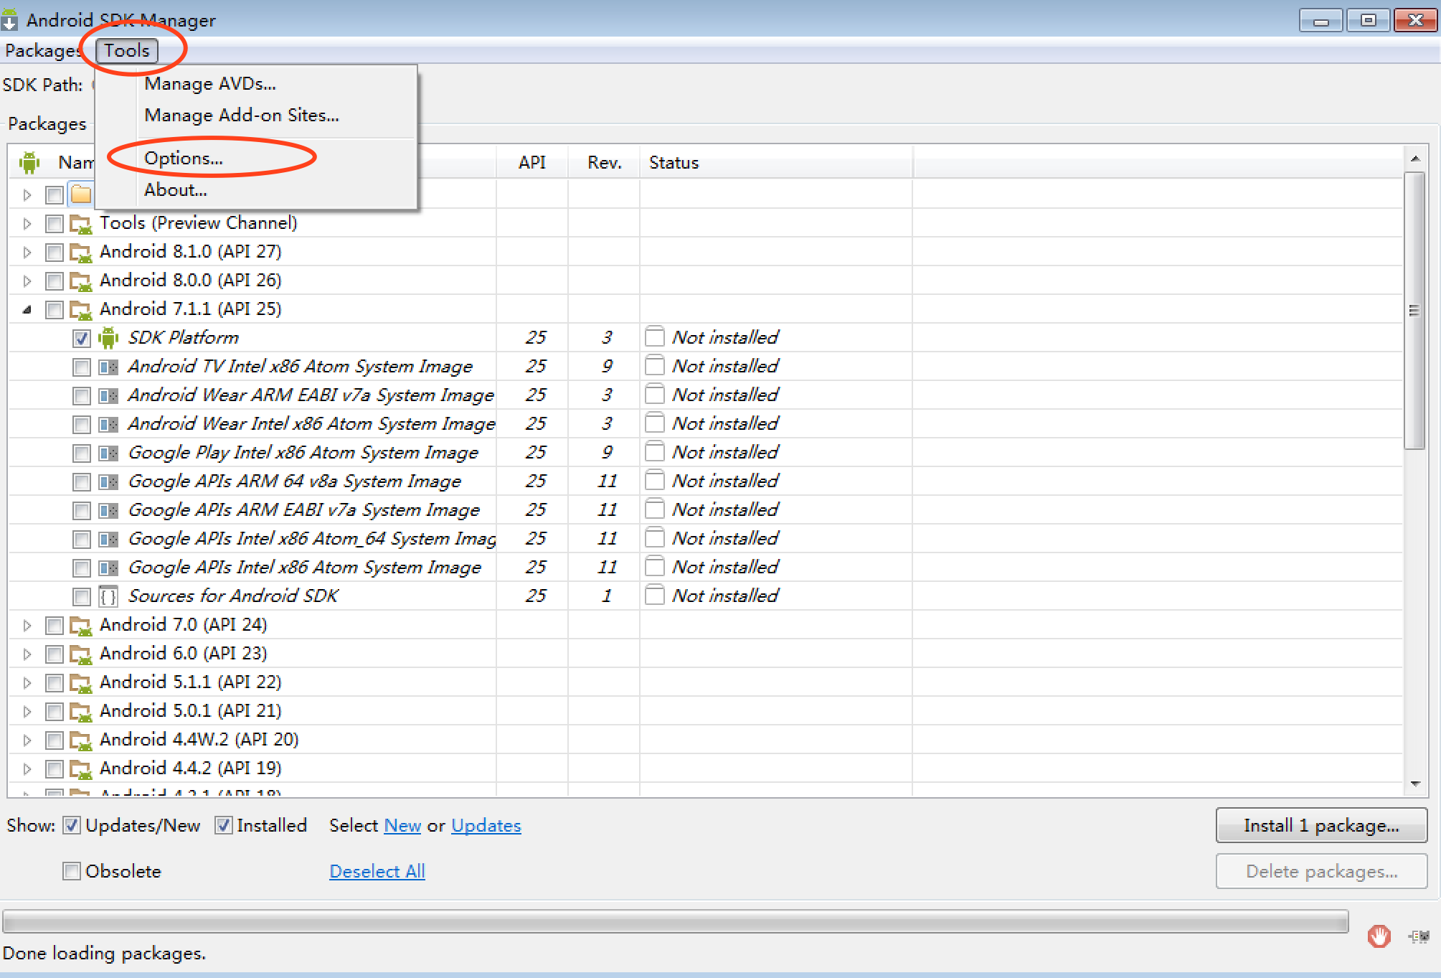Open About... from the Tools menu
The height and width of the screenshot is (978, 1441).
[x=176, y=190]
